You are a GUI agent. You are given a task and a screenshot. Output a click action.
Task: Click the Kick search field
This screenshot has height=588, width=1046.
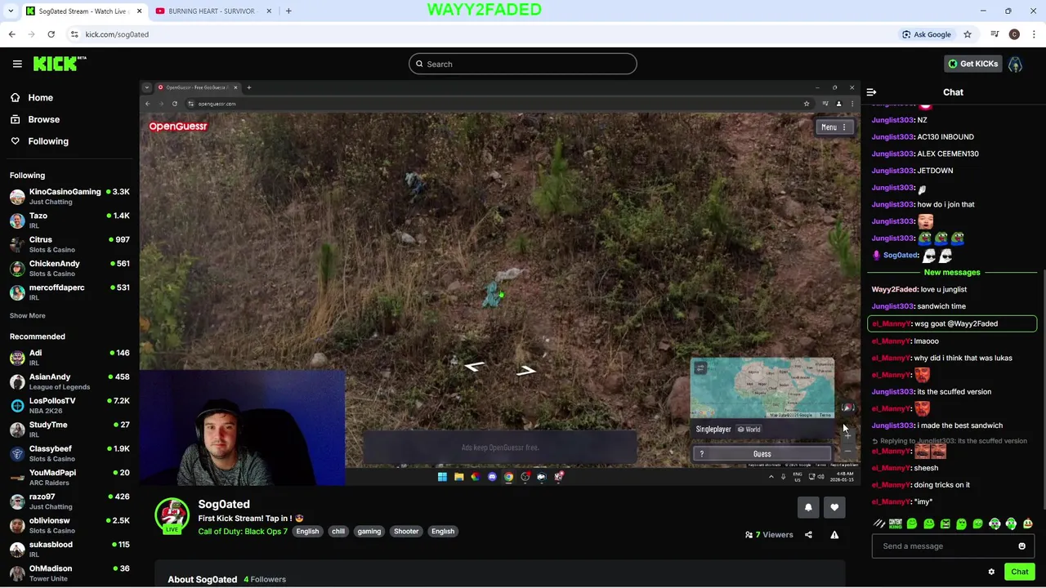click(523, 64)
